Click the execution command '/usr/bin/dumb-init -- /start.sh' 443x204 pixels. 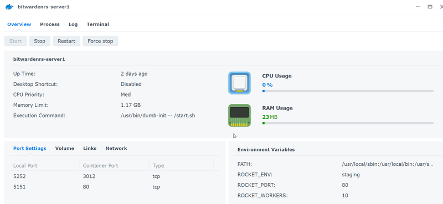[x=158, y=116]
